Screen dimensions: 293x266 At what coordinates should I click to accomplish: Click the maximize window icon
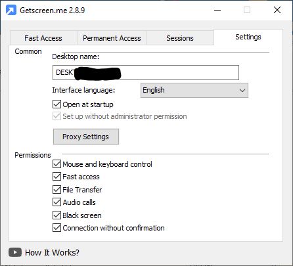coord(247,10)
